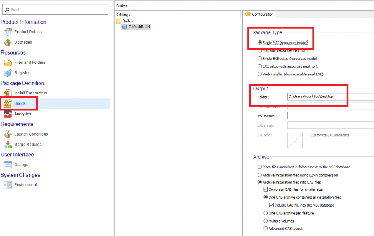The width and height of the screenshot is (374, 236).
Task: Click the Customize EXE metadata link
Action: coord(330,135)
